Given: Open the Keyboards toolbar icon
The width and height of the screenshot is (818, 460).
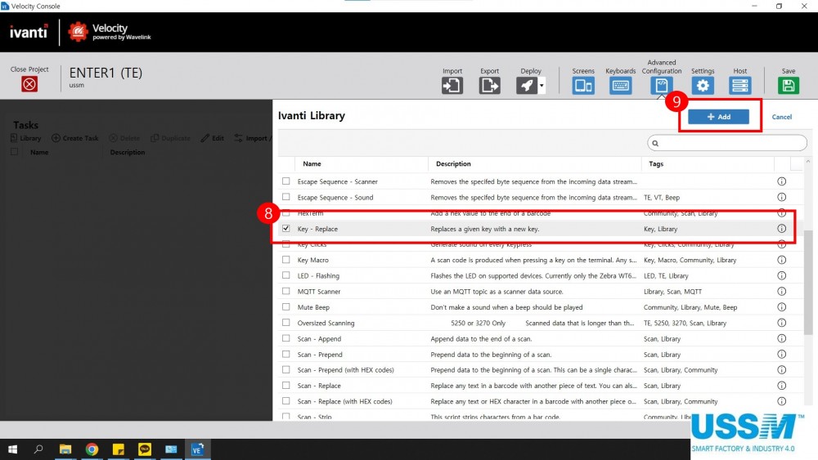Looking at the screenshot, I should (620, 86).
